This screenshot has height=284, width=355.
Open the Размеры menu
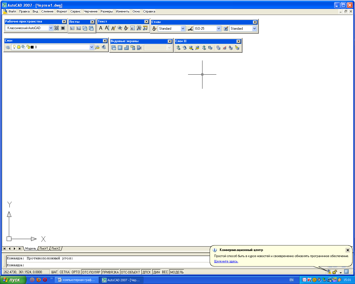click(107, 11)
